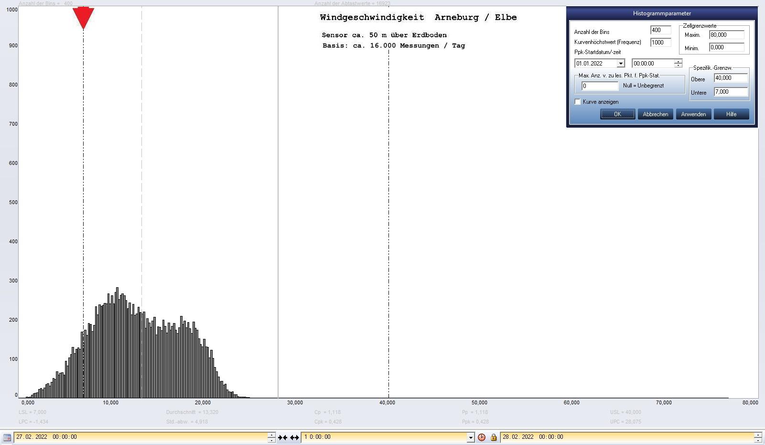The height and width of the screenshot is (445, 765).
Task: Open the Ppk-Startdatum date dropdown
Action: [620, 64]
